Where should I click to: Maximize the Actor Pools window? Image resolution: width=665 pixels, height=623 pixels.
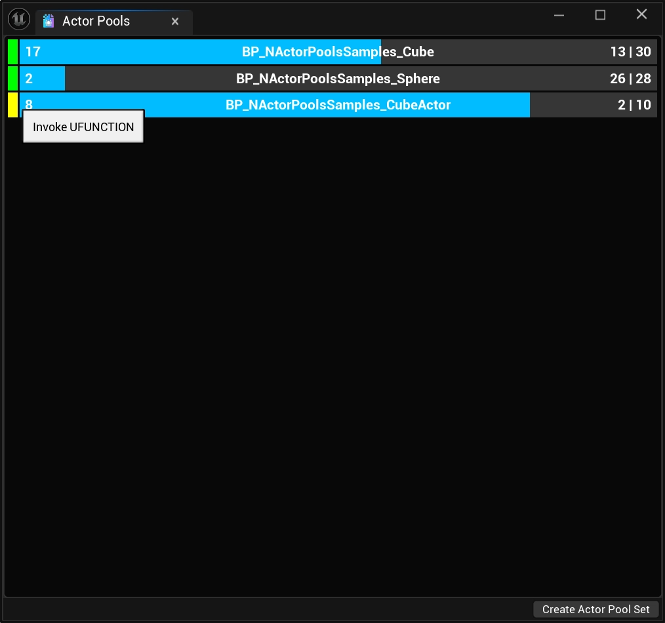point(600,15)
